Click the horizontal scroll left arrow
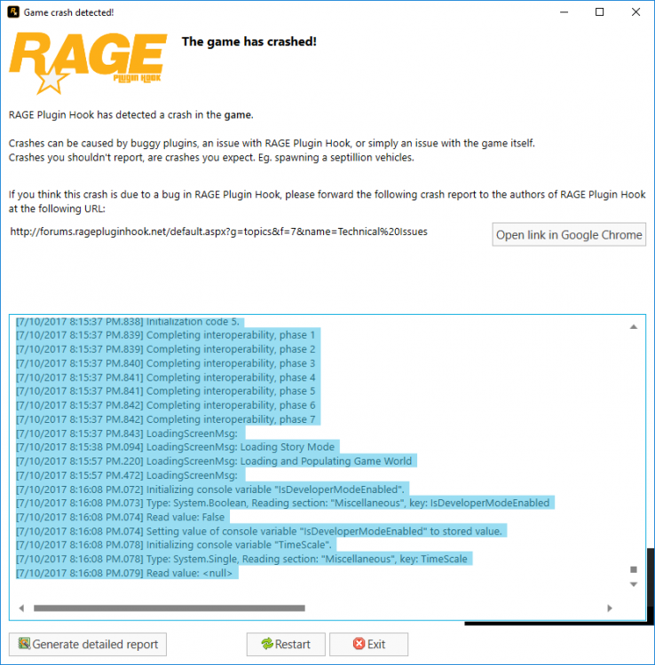Image resolution: width=655 pixels, height=665 pixels. pyautogui.click(x=21, y=608)
